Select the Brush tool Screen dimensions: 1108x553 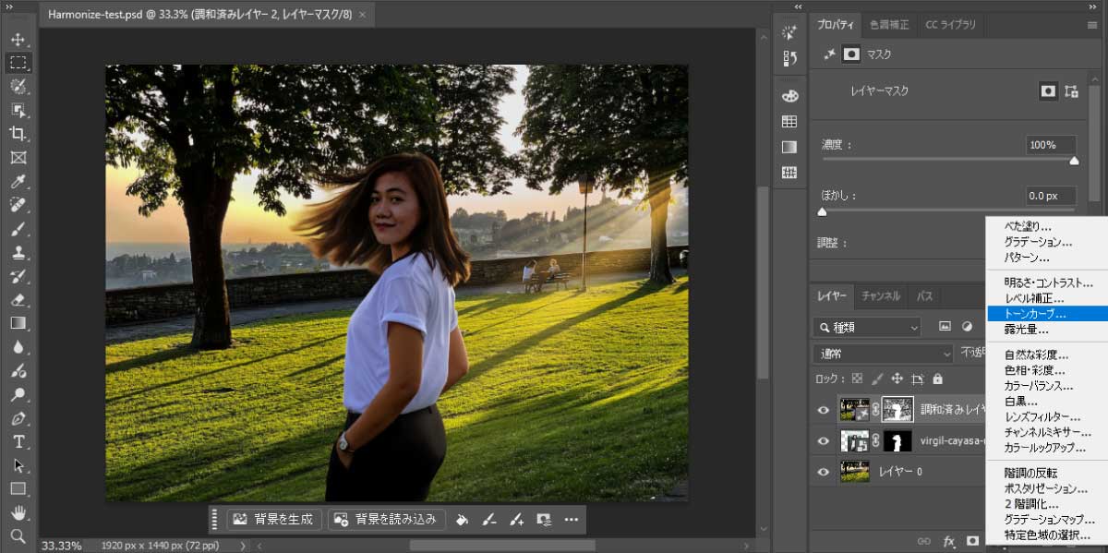[18, 229]
